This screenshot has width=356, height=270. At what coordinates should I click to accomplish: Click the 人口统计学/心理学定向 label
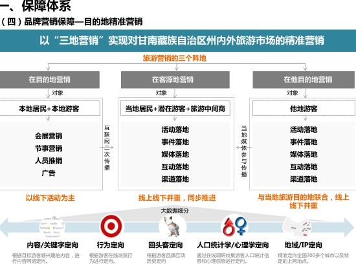[233, 245]
